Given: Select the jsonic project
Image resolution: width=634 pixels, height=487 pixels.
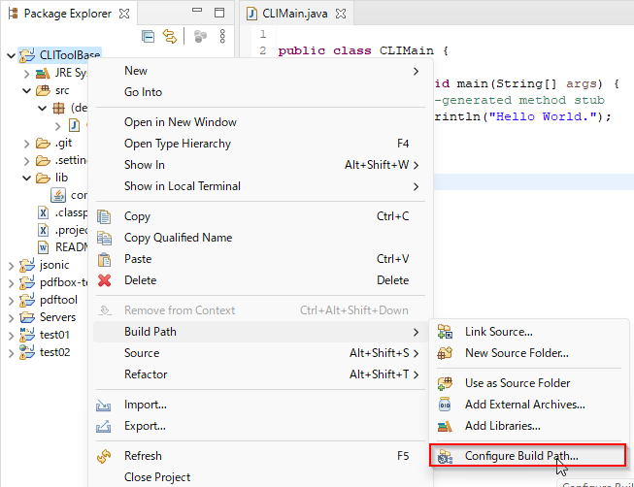Looking at the screenshot, I should (54, 265).
